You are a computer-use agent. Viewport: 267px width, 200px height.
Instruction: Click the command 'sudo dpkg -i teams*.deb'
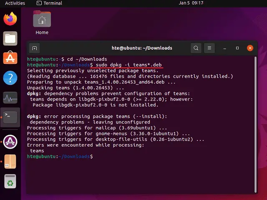[128, 65]
